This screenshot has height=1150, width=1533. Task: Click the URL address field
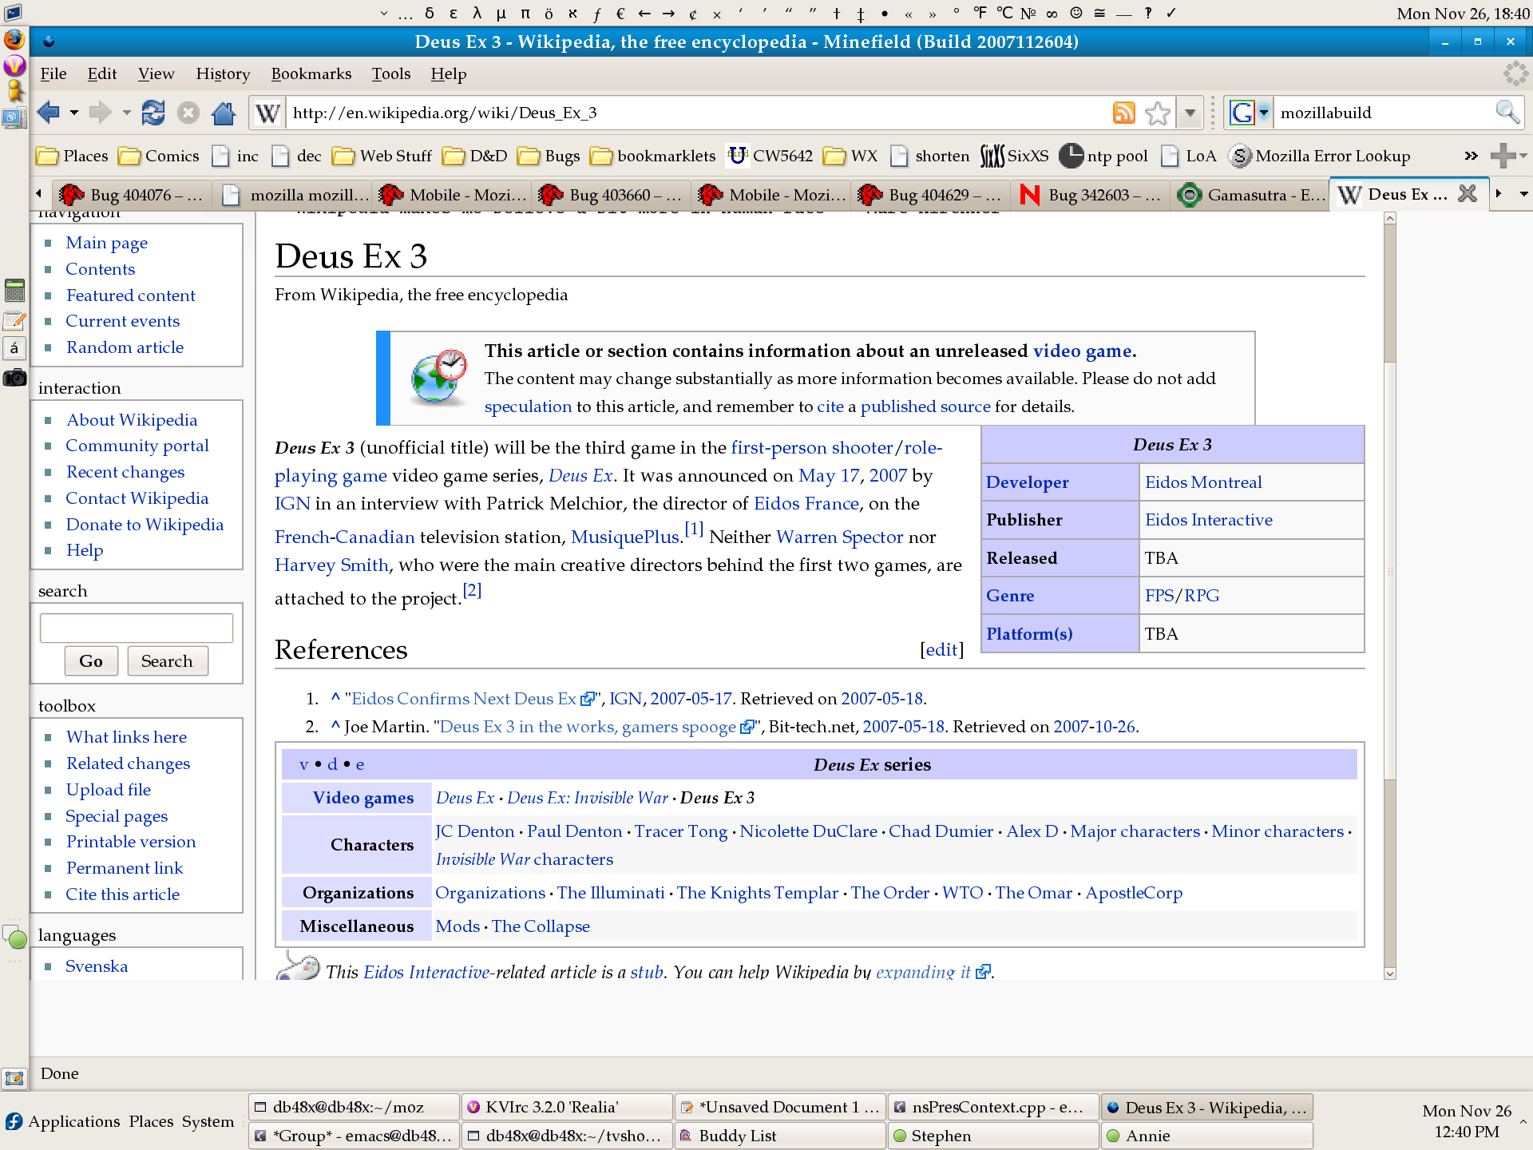click(x=699, y=113)
